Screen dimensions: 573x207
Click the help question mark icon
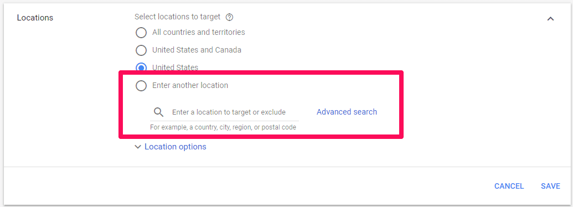[x=230, y=17]
